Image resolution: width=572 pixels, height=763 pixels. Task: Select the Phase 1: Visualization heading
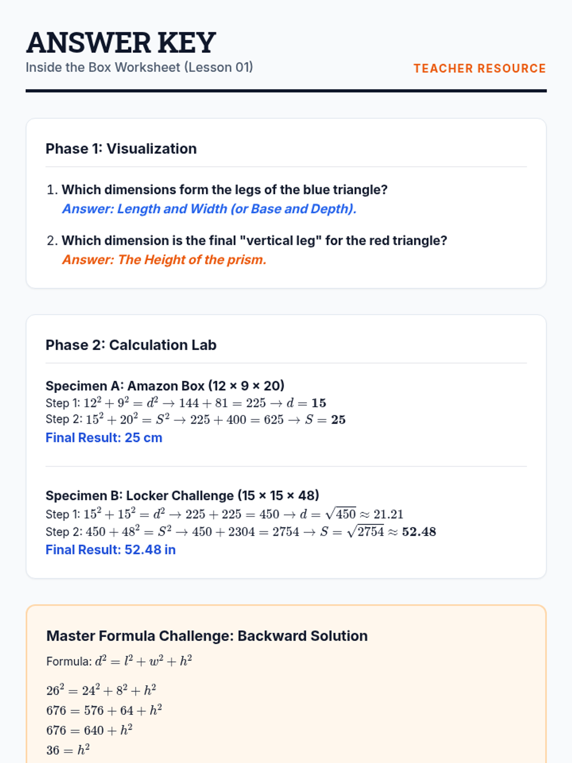(x=121, y=149)
